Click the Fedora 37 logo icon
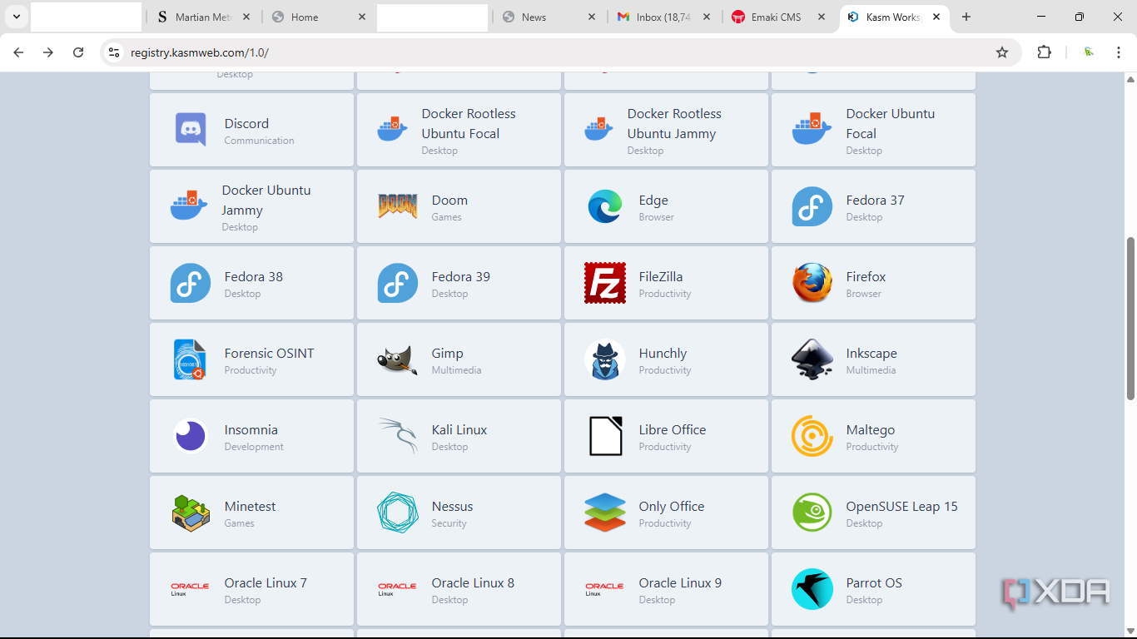1137x639 pixels. coord(812,206)
